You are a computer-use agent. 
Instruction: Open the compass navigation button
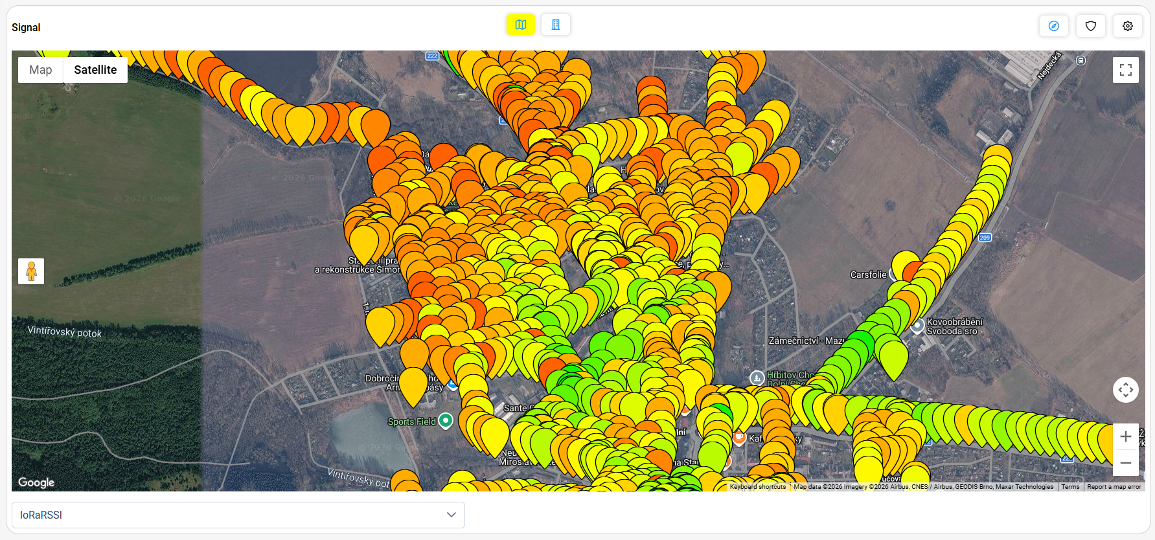point(1054,26)
